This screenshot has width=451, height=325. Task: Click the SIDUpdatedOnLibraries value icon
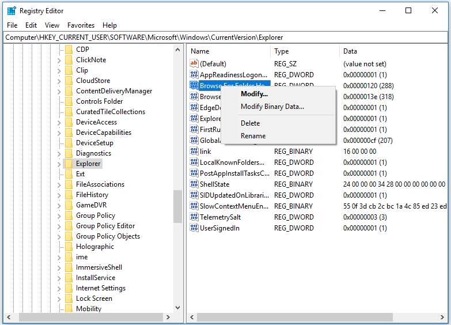point(194,195)
